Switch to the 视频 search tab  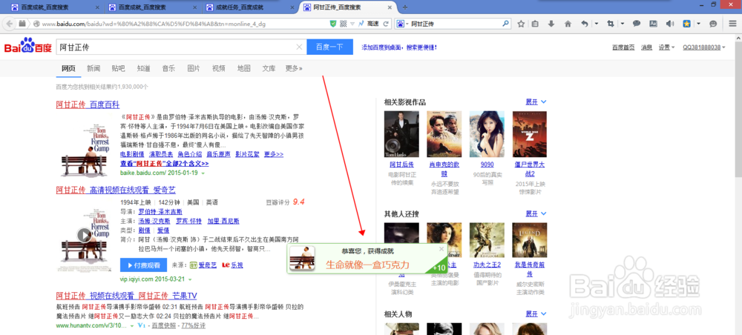[x=219, y=68]
